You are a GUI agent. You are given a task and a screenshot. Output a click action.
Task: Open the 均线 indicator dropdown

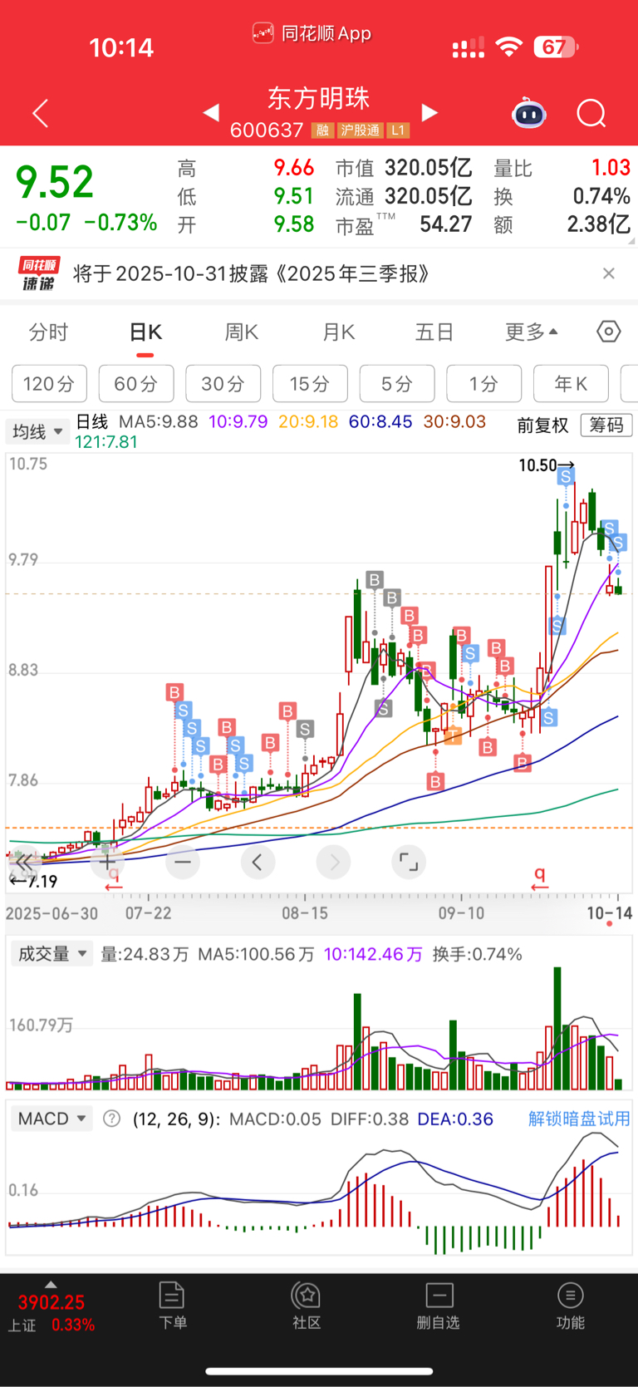pos(37,431)
